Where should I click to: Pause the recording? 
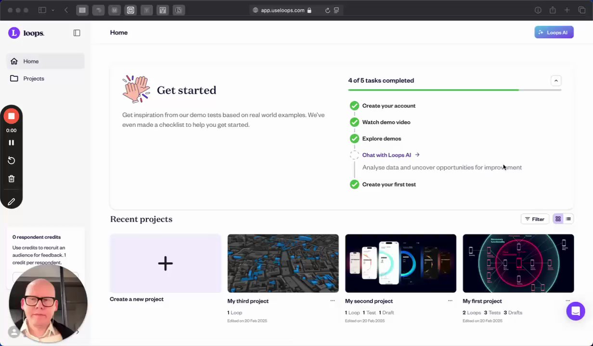[x=12, y=143]
